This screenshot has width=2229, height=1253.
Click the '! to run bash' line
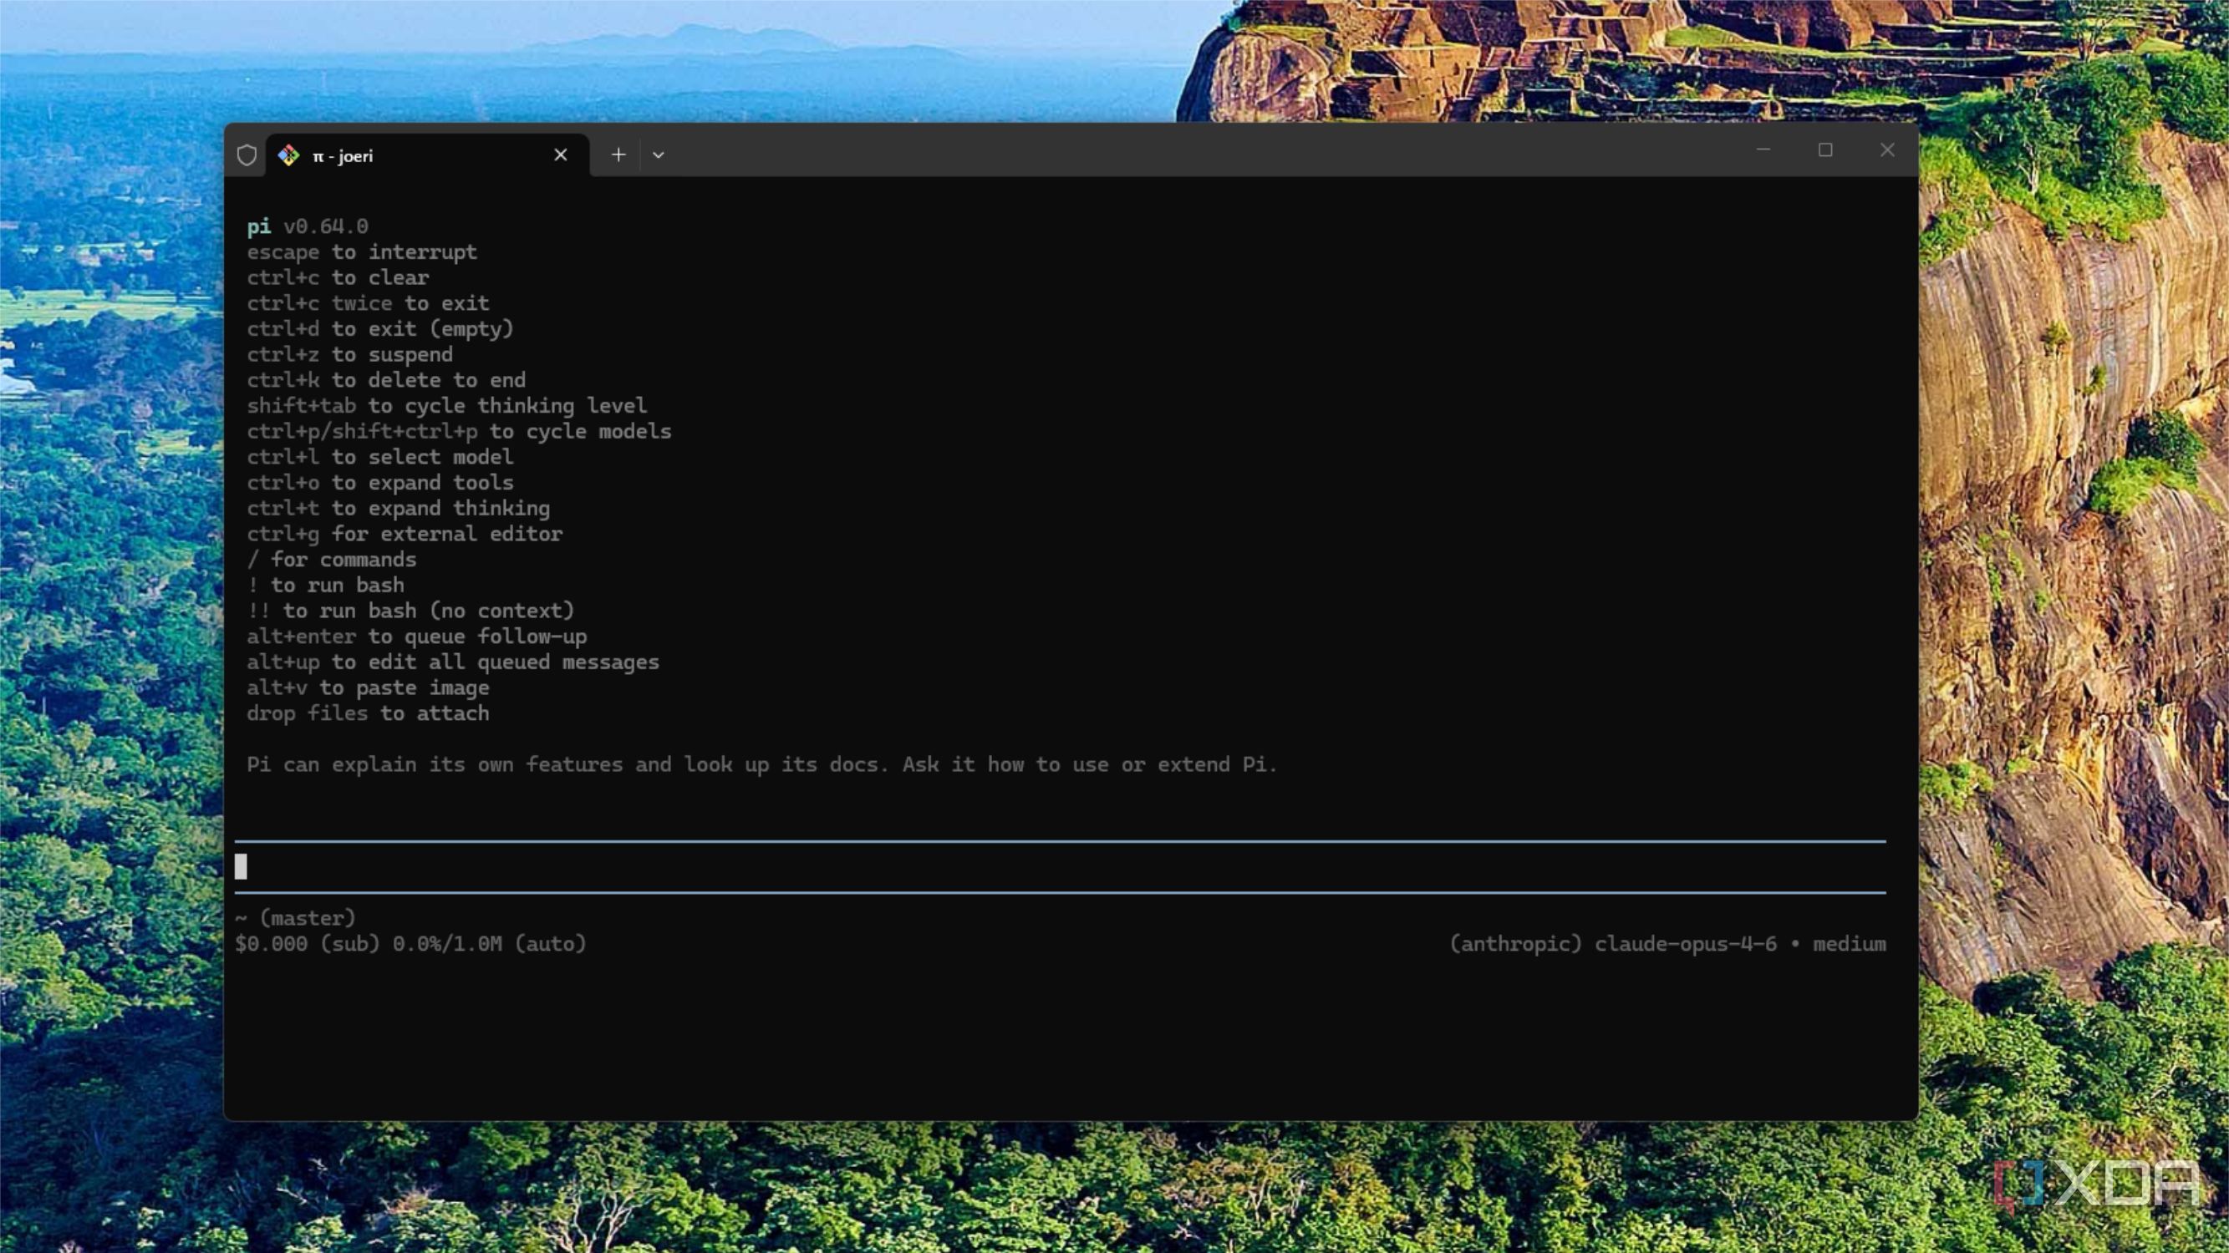click(325, 586)
